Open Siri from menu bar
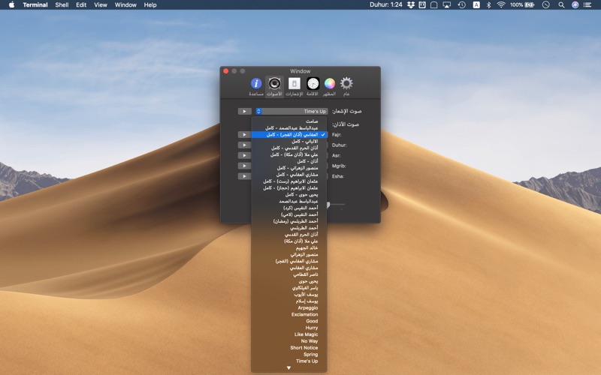This screenshot has height=375, width=601. coord(575,5)
